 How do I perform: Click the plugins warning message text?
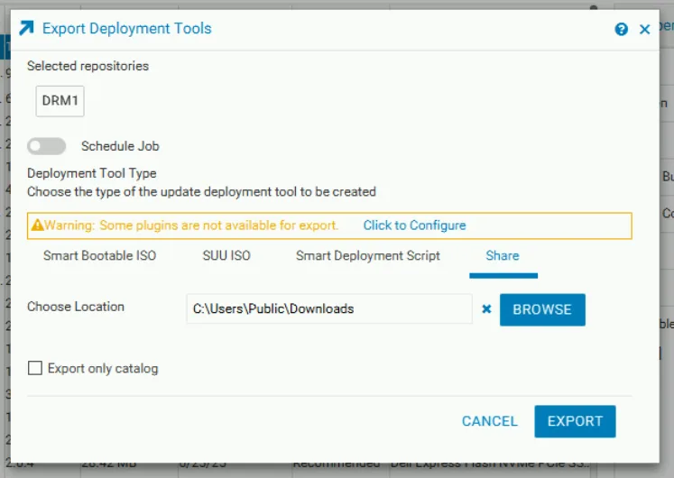coord(191,225)
